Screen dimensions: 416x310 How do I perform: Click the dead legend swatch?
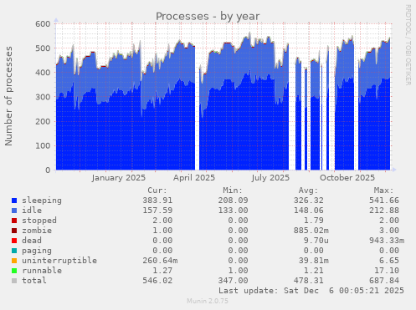(x=14, y=241)
